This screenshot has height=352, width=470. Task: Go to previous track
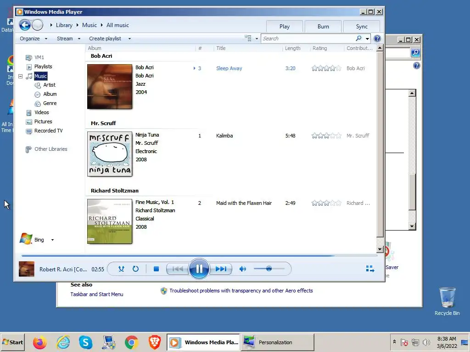point(178,269)
